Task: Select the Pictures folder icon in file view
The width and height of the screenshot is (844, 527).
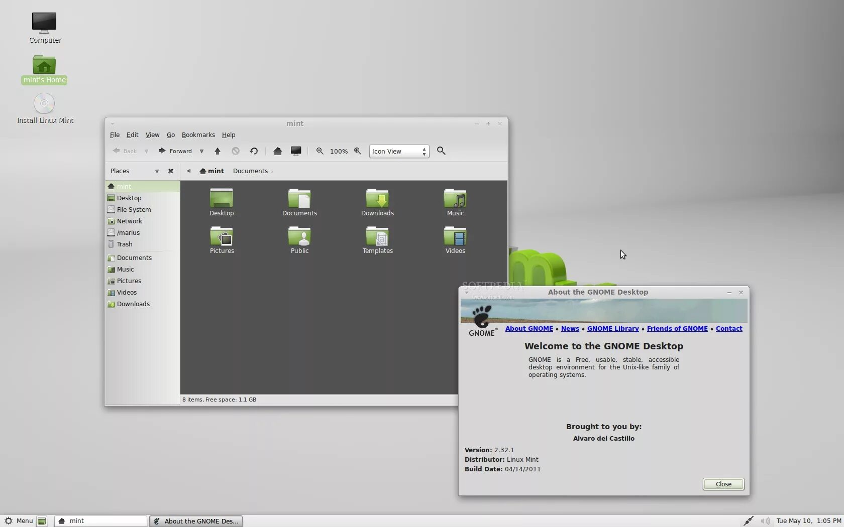Action: pos(222,235)
